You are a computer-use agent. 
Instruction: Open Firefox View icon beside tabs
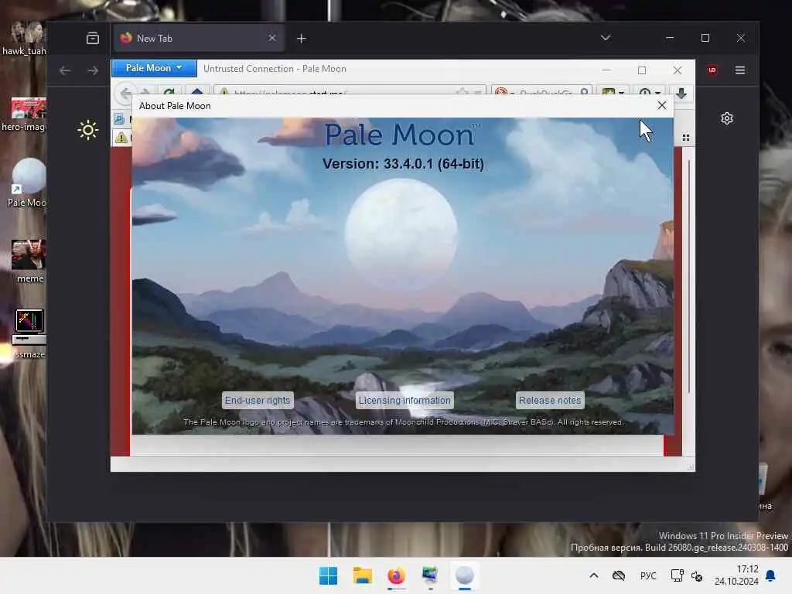tap(93, 39)
